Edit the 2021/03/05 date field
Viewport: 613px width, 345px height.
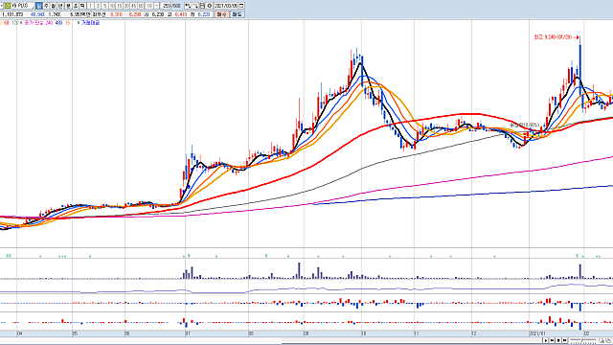coord(226,6)
